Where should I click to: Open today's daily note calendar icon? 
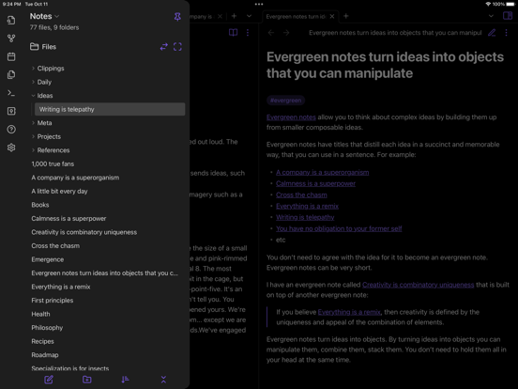pos(11,56)
